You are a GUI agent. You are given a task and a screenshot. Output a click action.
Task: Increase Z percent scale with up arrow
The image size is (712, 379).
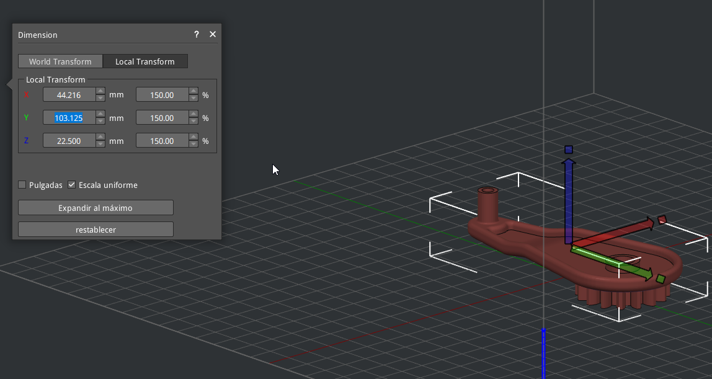click(194, 138)
